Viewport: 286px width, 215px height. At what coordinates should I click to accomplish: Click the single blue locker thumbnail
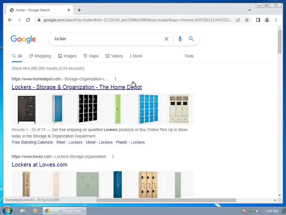[x=57, y=109]
